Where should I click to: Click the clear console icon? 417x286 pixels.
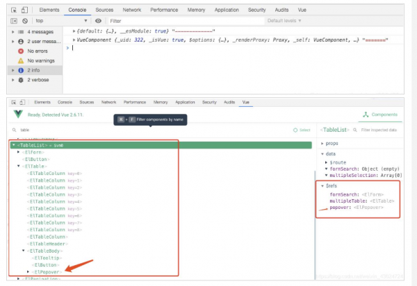pos(26,22)
